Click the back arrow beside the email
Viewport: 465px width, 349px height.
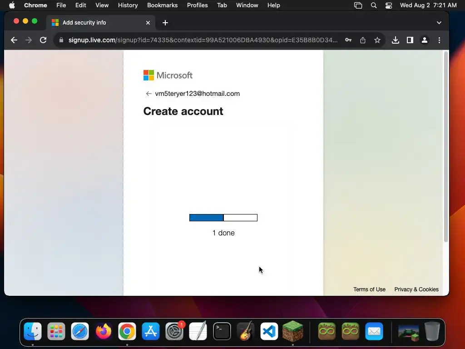148,94
